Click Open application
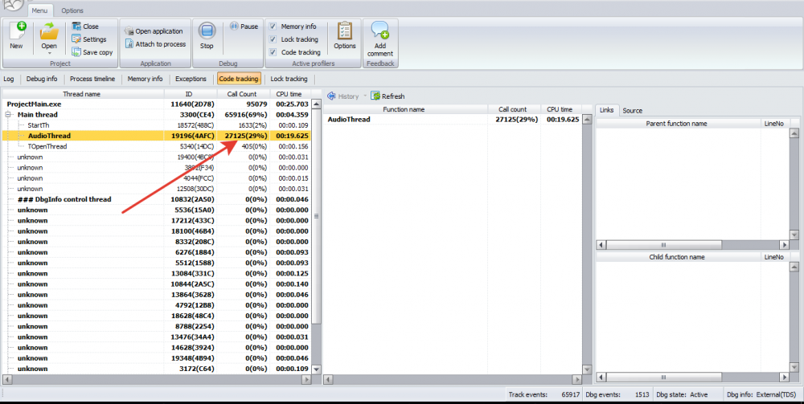The height and width of the screenshot is (404, 804). pos(154,31)
